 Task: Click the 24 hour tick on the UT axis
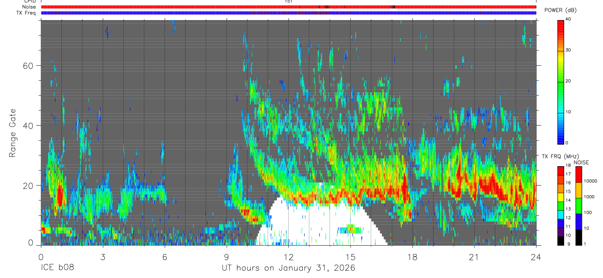536,256
